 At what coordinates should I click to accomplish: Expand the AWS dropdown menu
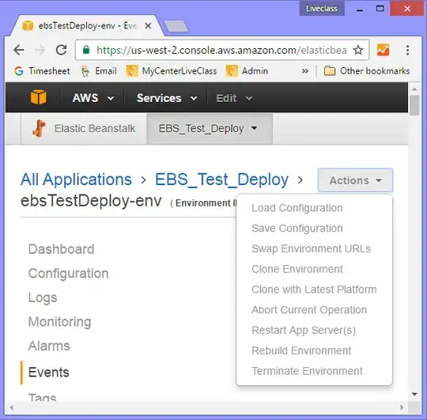(93, 98)
